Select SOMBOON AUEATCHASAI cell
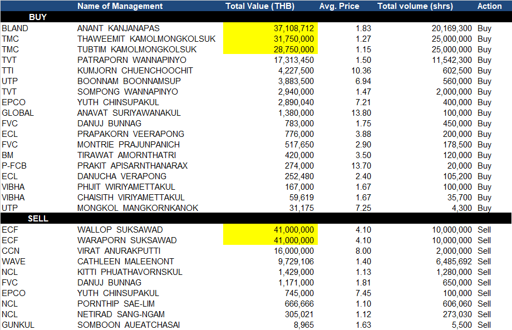This screenshot has width=512, height=330. pyautogui.click(x=129, y=325)
